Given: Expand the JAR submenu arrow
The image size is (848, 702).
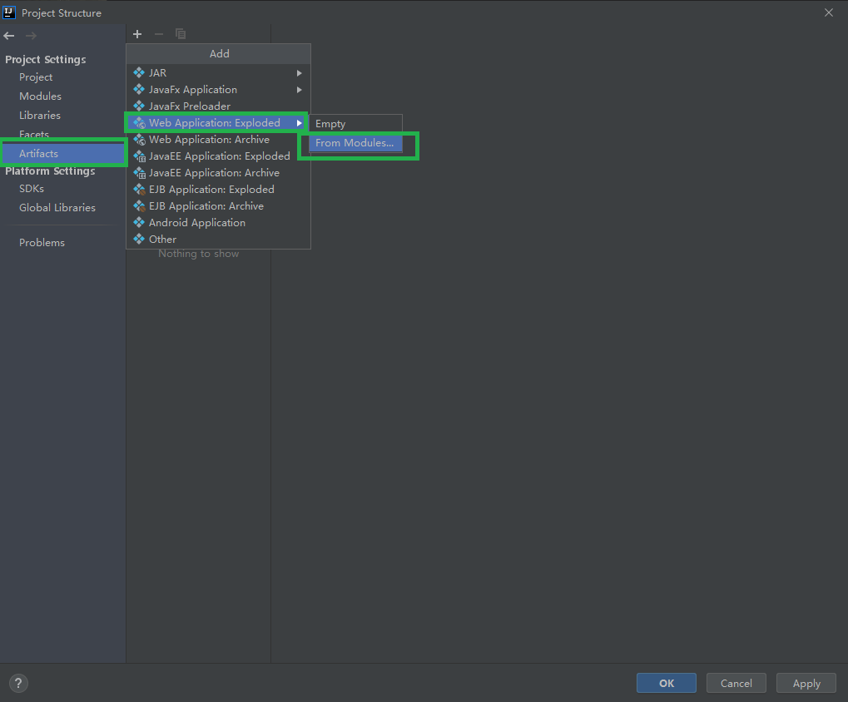Looking at the screenshot, I should coord(299,73).
